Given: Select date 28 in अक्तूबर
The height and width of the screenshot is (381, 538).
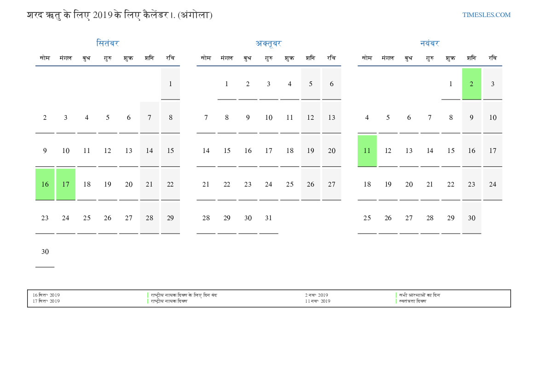Looking at the screenshot, I should (x=206, y=218).
